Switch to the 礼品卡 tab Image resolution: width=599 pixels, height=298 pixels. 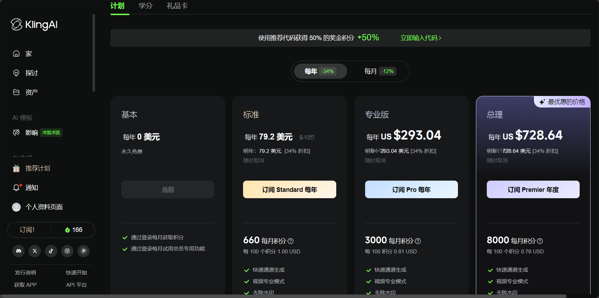coord(177,6)
